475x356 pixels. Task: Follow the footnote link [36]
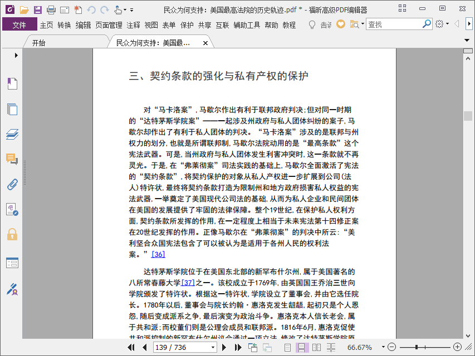click(158, 254)
